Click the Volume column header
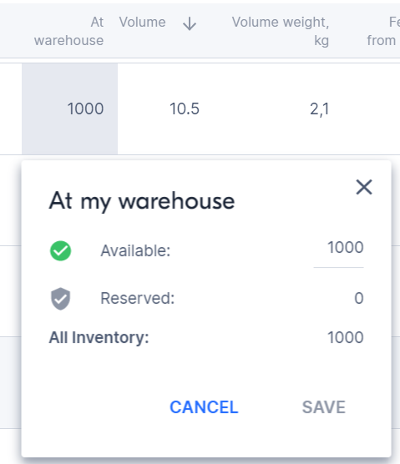 (143, 23)
